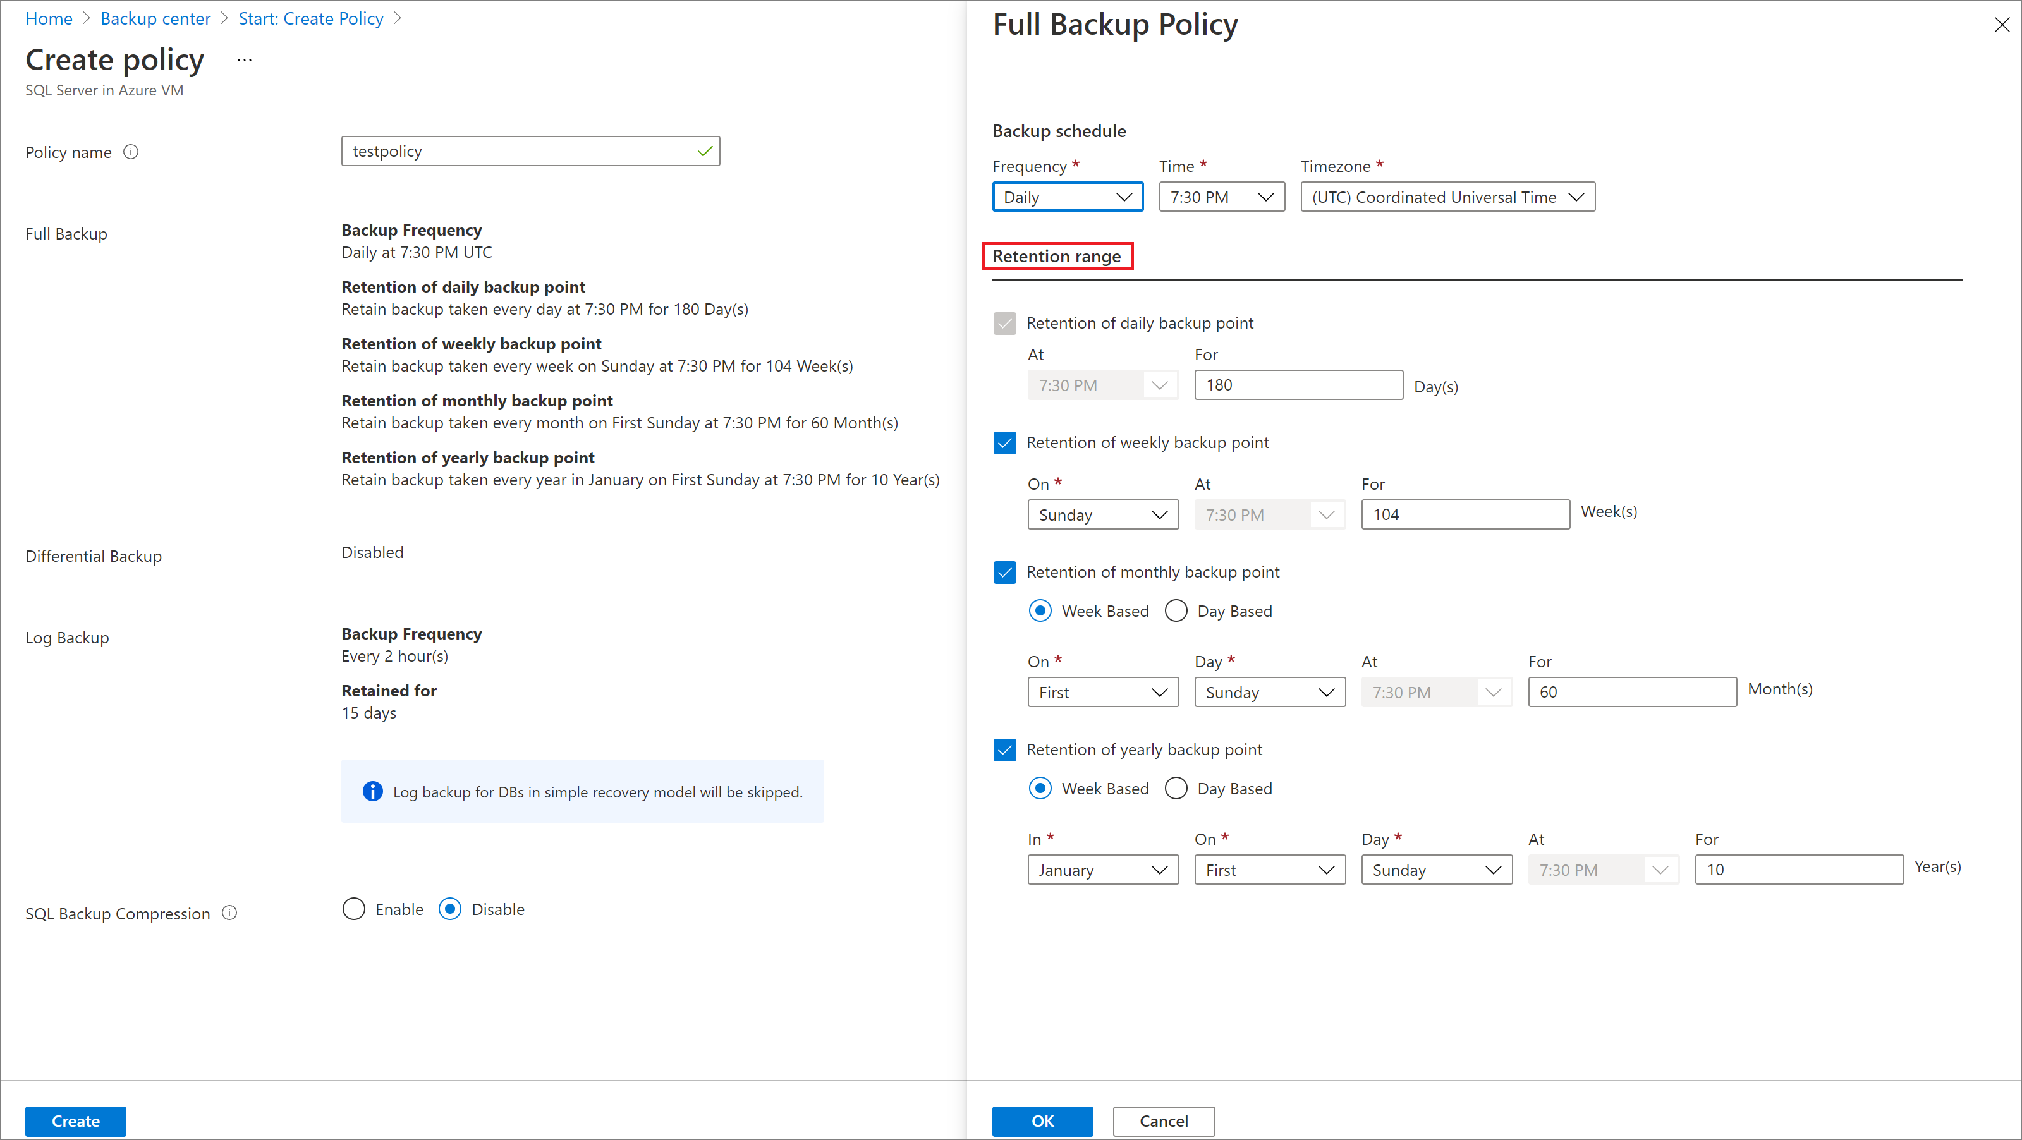Click the Backup center breadcrumb link

pyautogui.click(x=155, y=20)
